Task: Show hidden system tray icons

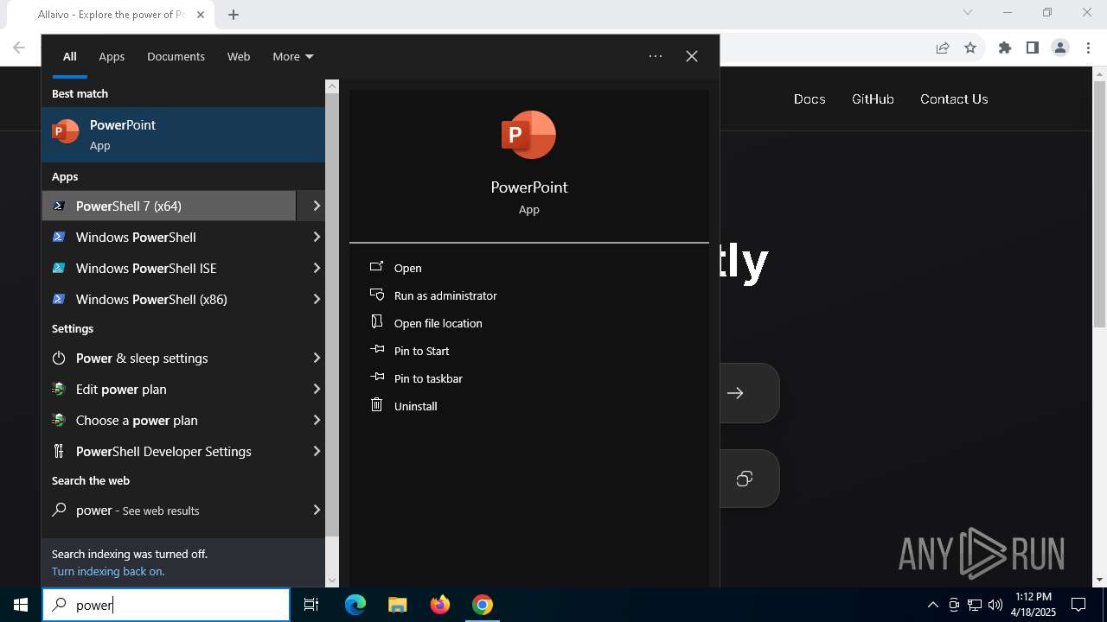Action: point(933,605)
